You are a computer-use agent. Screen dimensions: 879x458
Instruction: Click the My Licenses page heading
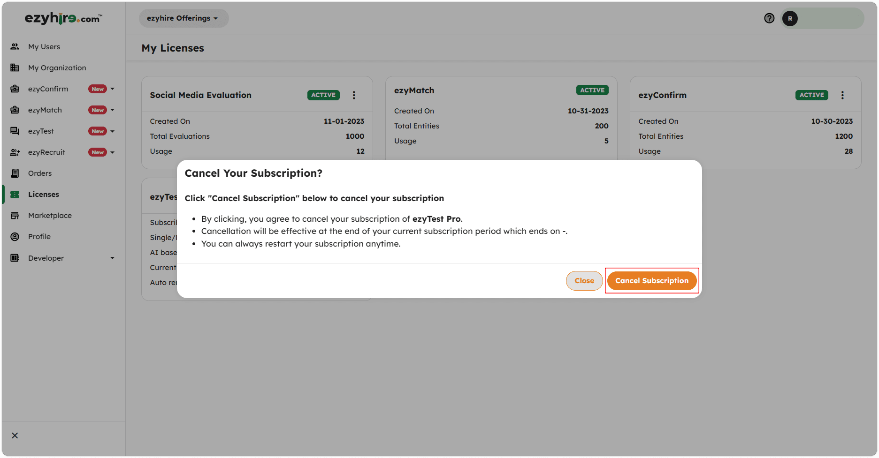tap(173, 48)
